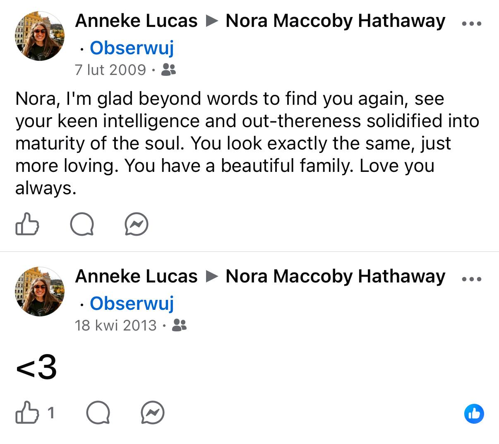The width and height of the screenshot is (499, 444).
Task: Click Obserwuj on the first post
Action: 132,48
